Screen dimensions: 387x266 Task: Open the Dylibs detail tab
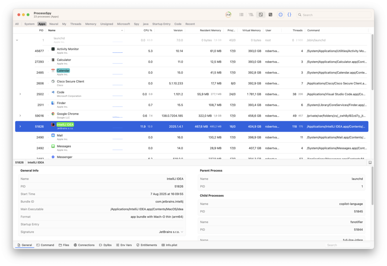pyautogui.click(x=106, y=245)
